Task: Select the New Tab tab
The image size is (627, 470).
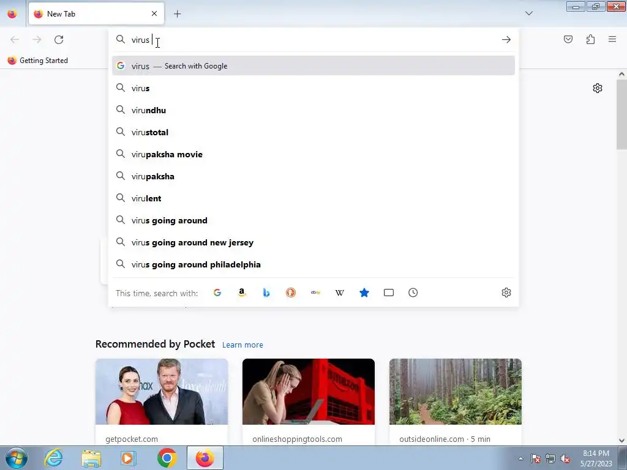Action: pyautogui.click(x=96, y=14)
